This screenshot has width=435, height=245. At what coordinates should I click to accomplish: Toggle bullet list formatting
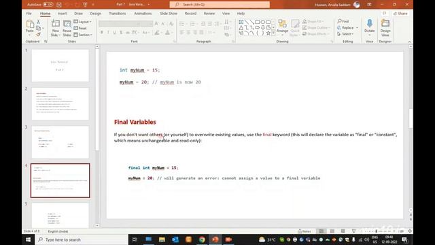pos(181,24)
